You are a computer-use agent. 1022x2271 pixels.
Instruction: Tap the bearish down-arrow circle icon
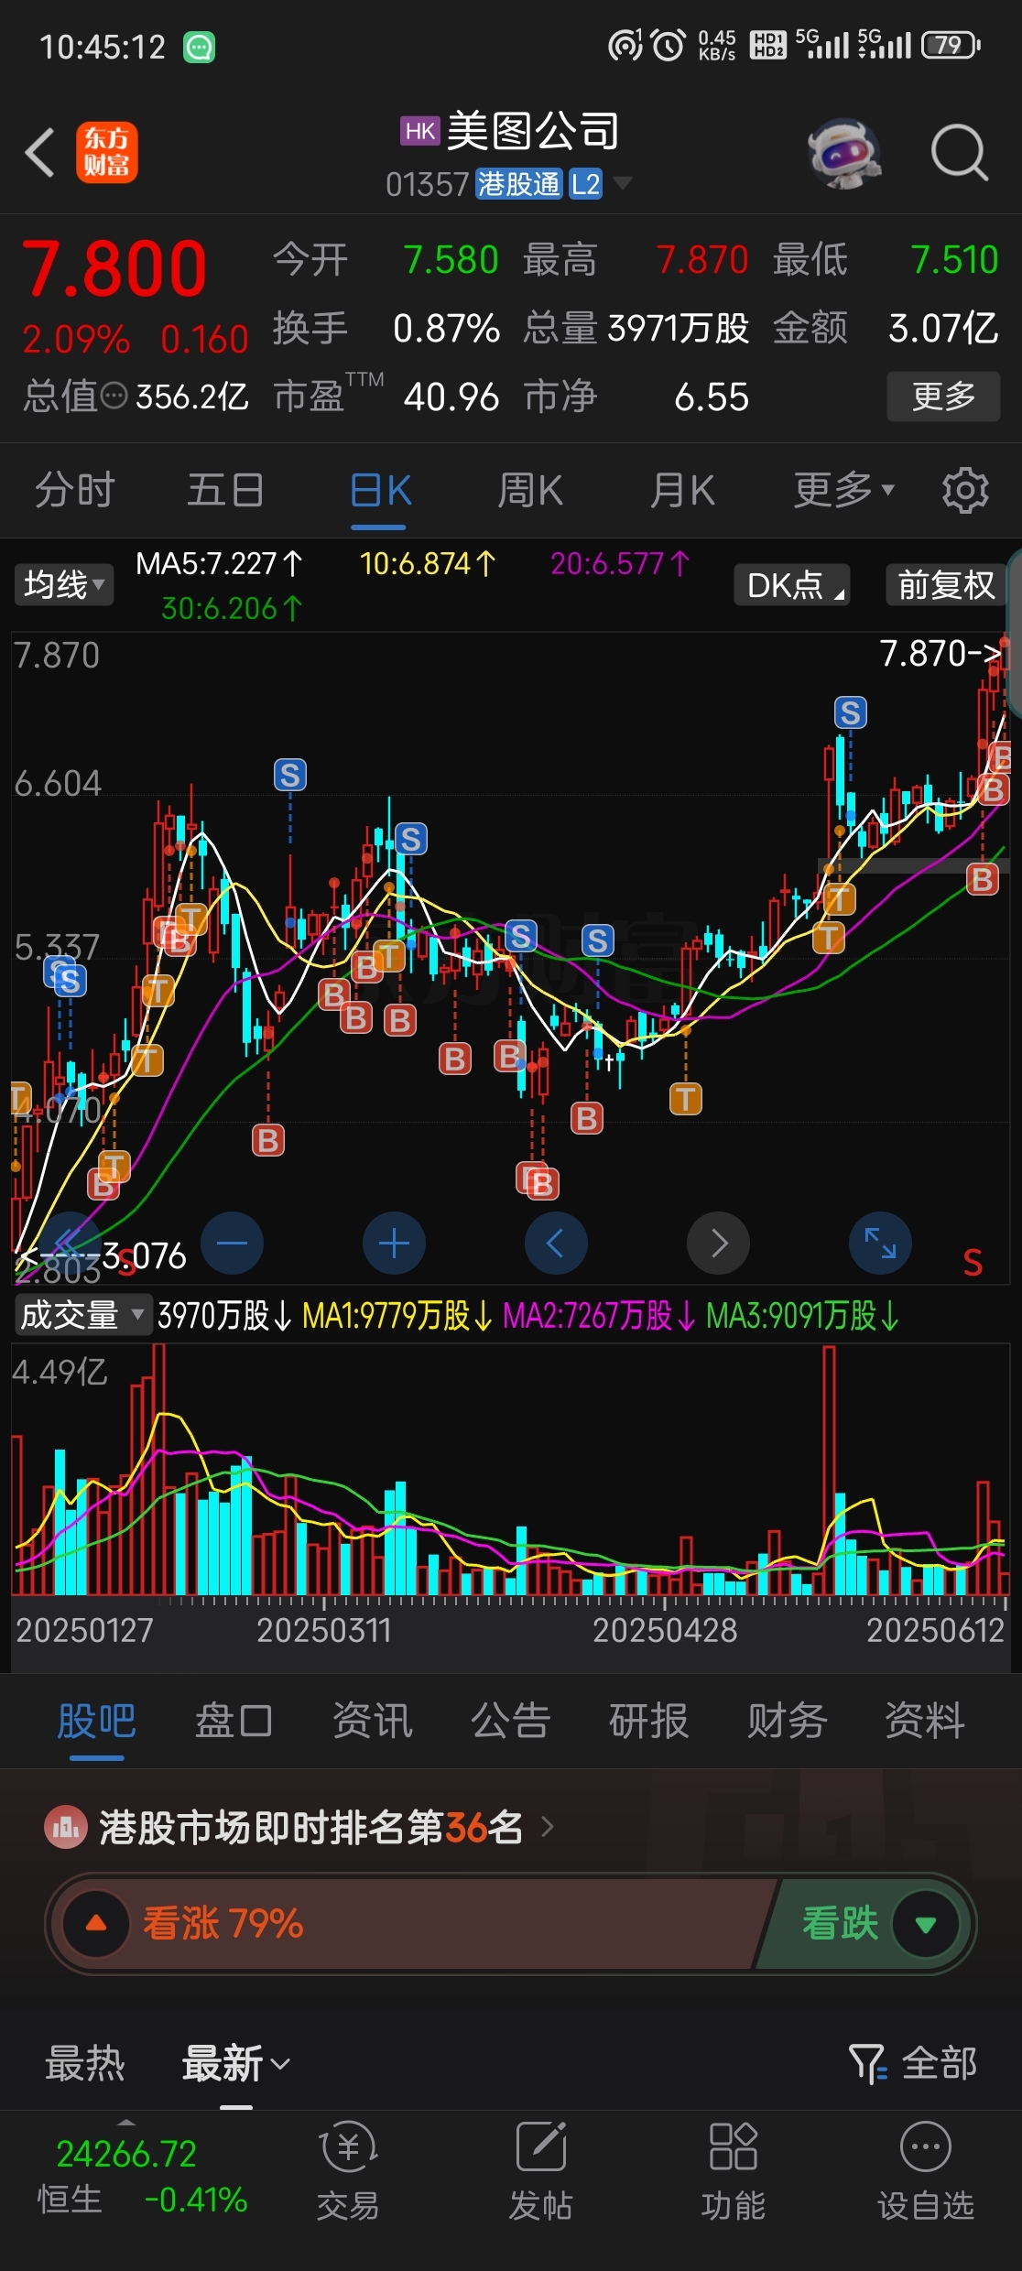[x=926, y=1923]
